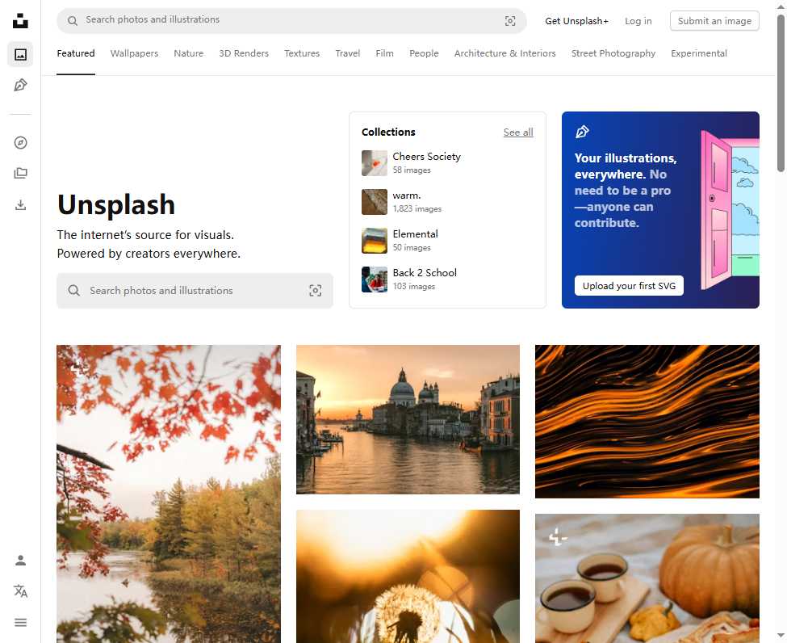Start a visual search with the camera icon

pyautogui.click(x=509, y=21)
